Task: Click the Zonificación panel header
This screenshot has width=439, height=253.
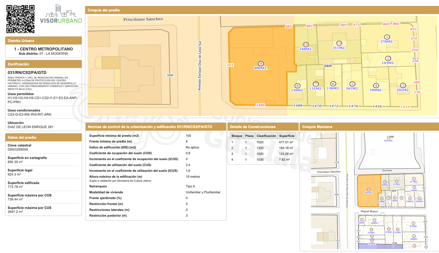Action: tap(44, 64)
